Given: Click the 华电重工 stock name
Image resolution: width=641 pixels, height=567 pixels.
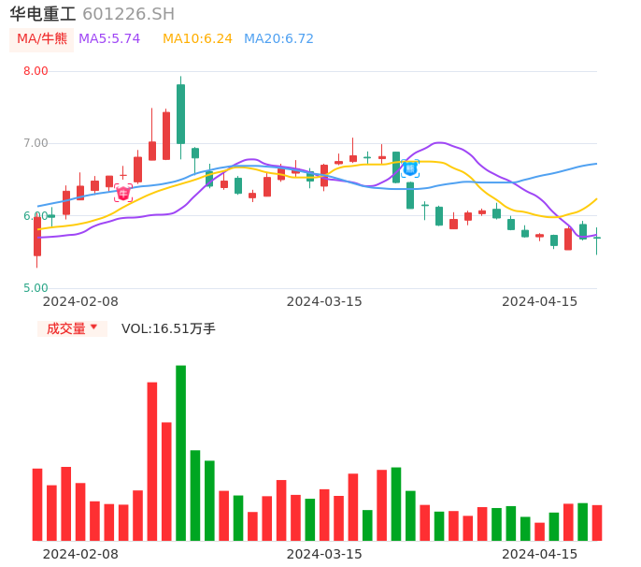Looking at the screenshot, I should click(43, 14).
